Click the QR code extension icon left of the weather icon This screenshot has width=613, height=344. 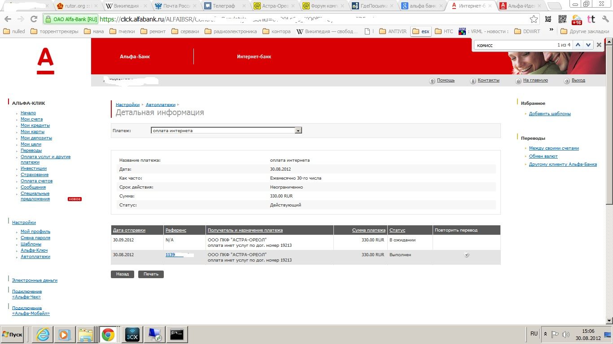click(562, 19)
